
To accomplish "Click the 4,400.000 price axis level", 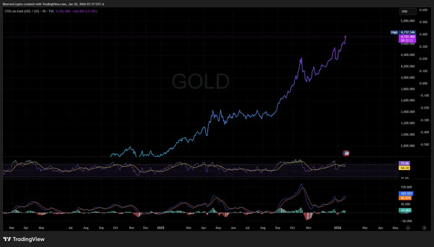I will (408, 55).
